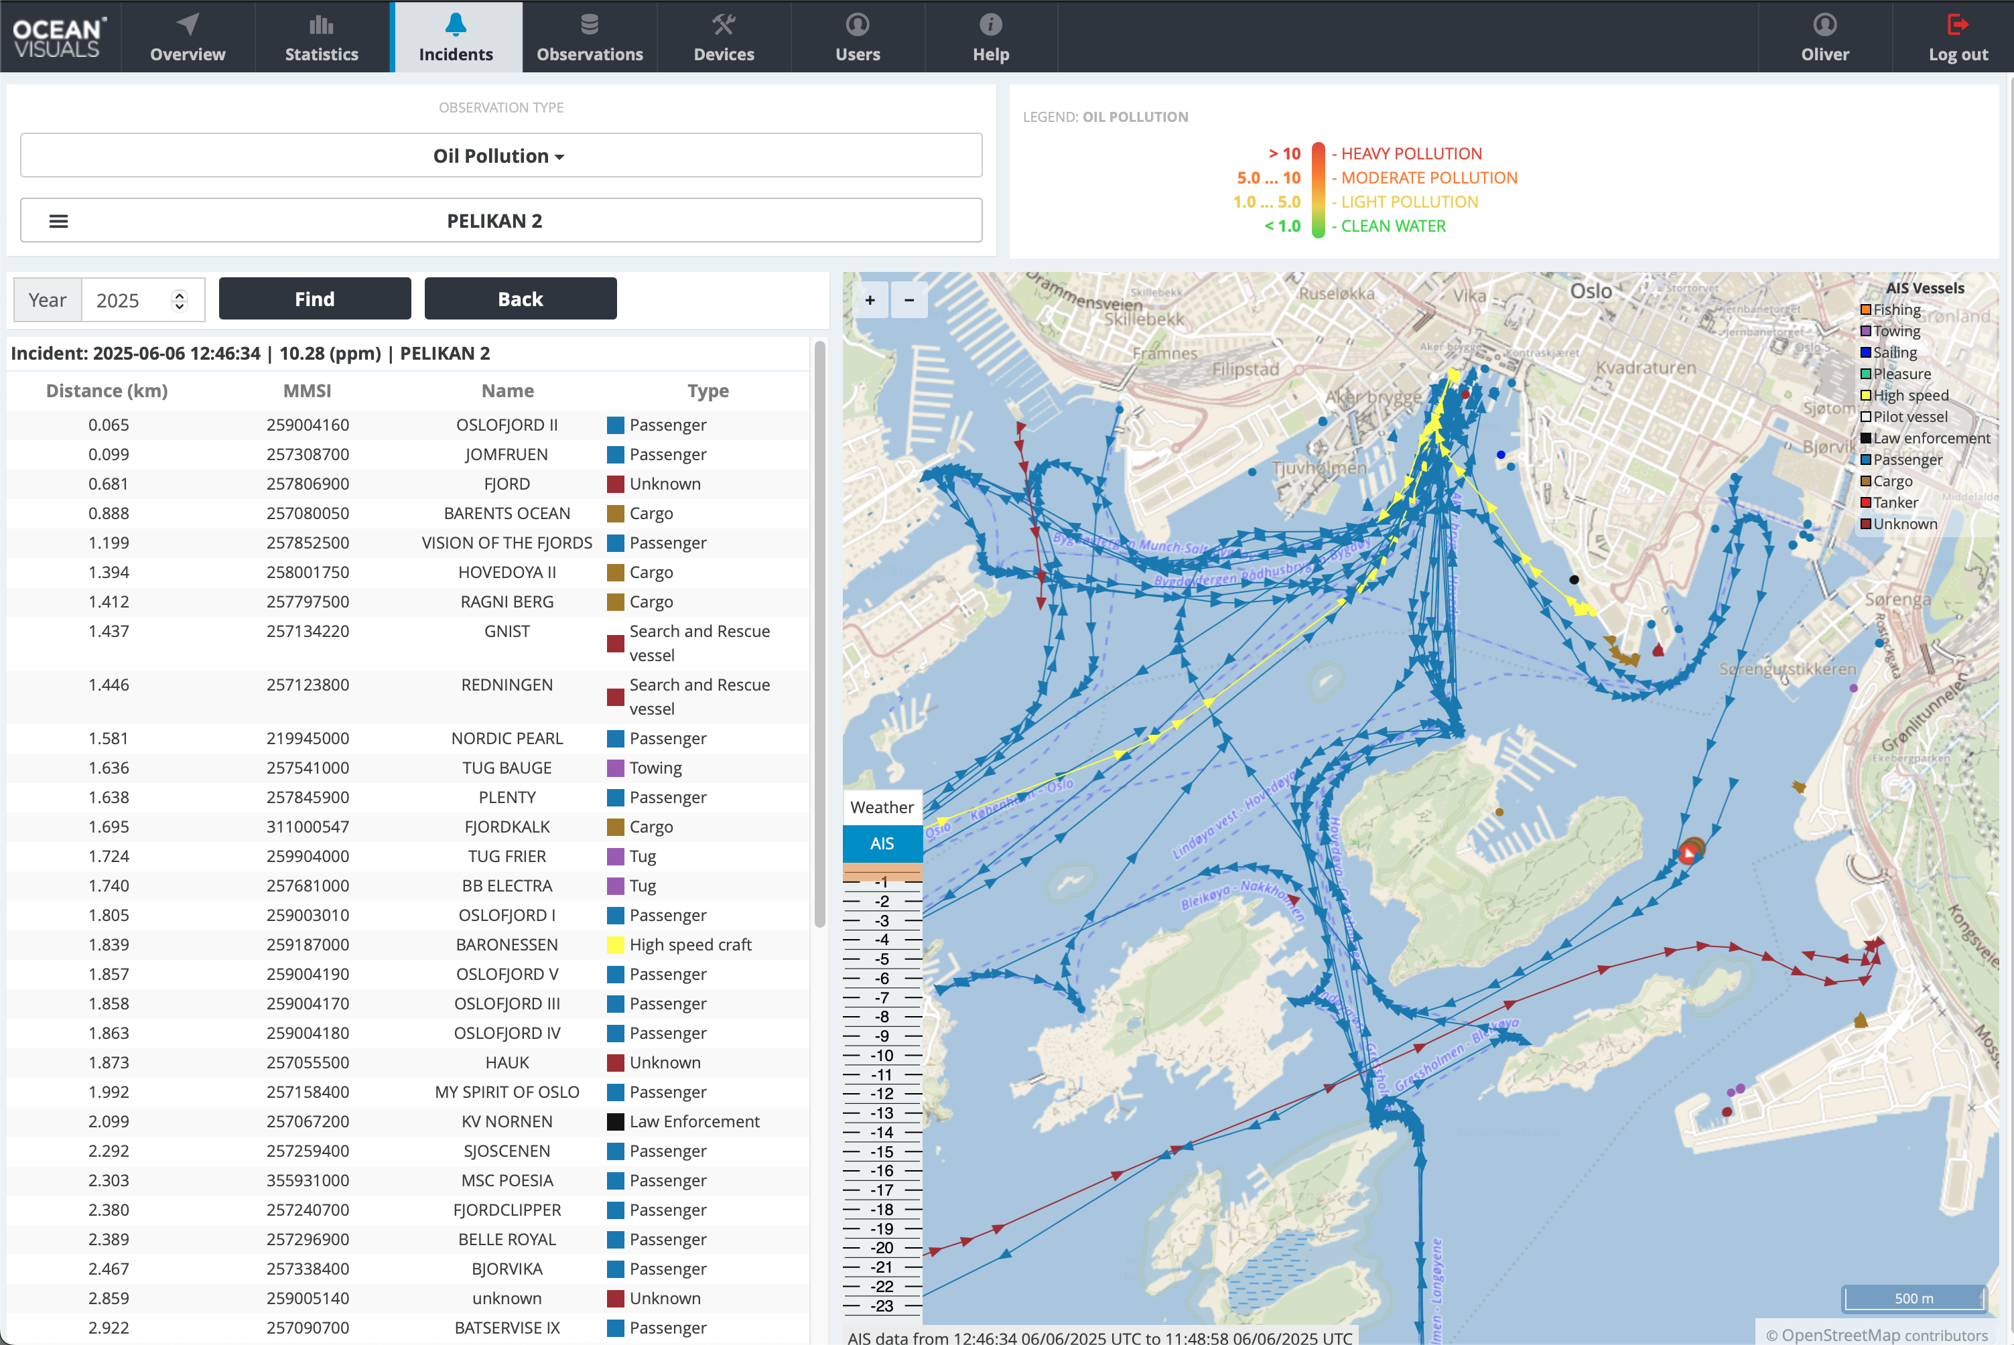Increment the Year stepper value

coord(180,294)
